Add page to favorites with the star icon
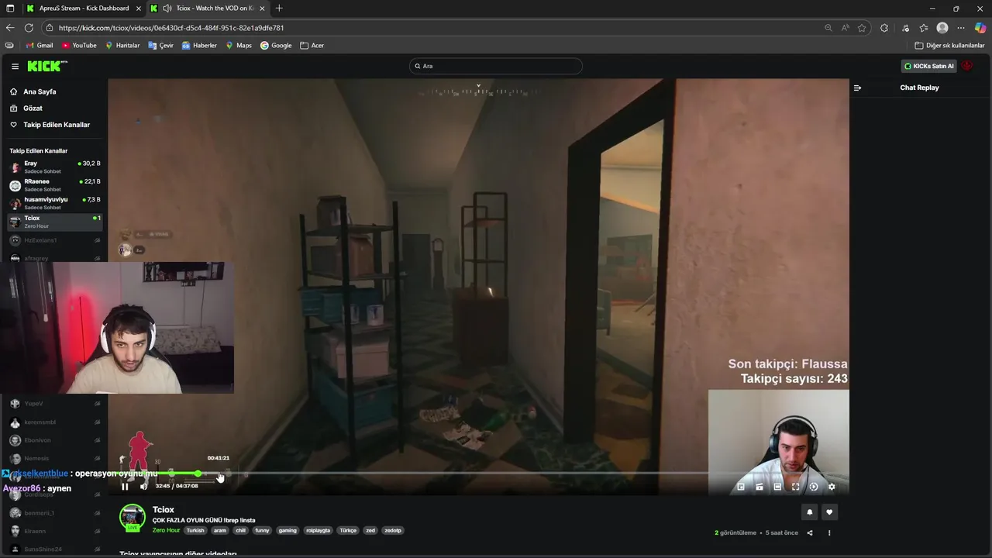 862,28
